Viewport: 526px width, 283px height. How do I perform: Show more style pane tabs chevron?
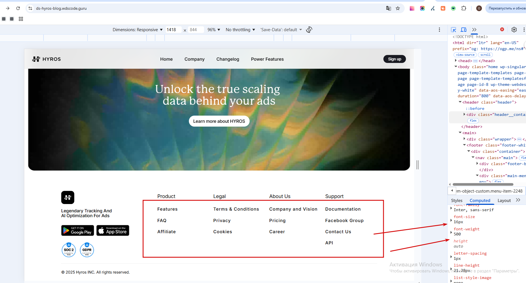click(518, 200)
